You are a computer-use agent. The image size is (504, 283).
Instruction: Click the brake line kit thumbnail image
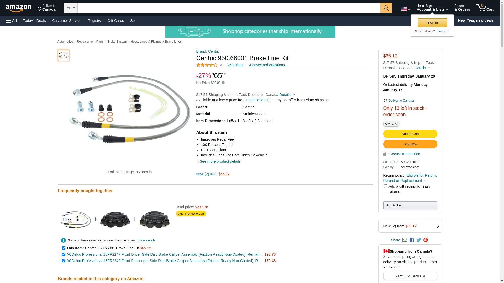(x=64, y=55)
